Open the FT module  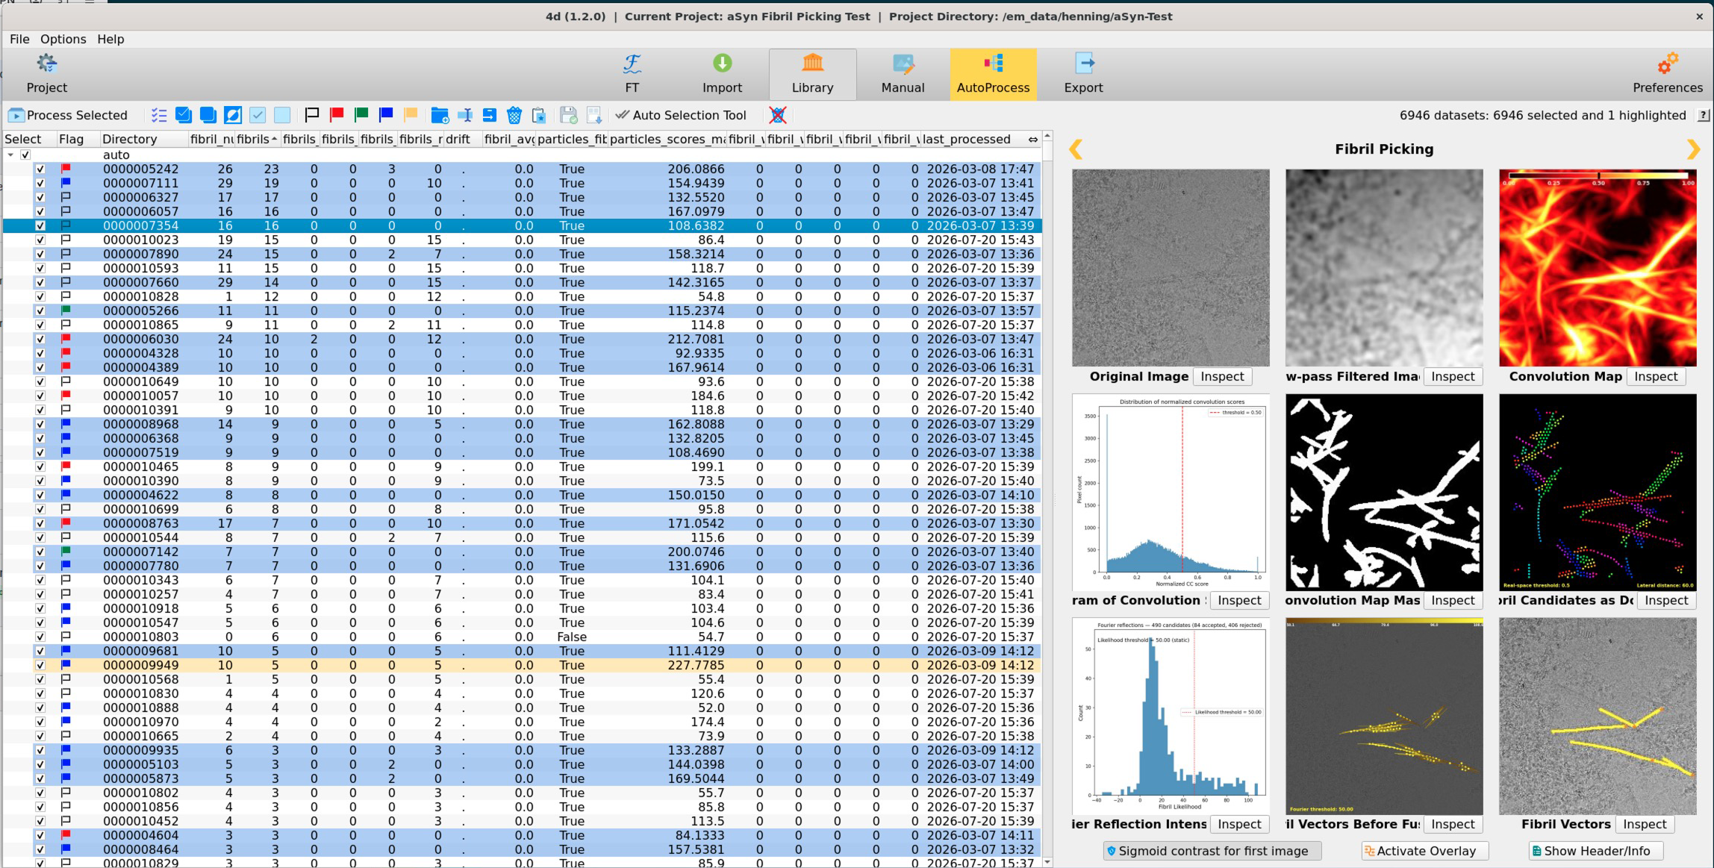632,74
